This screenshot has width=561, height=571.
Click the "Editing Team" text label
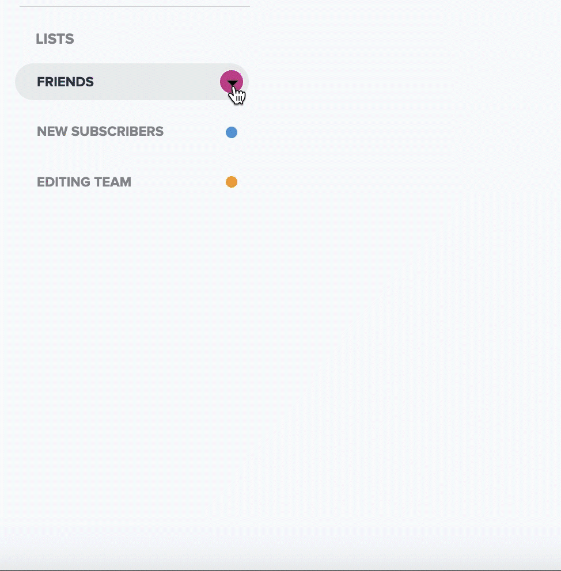point(84,182)
